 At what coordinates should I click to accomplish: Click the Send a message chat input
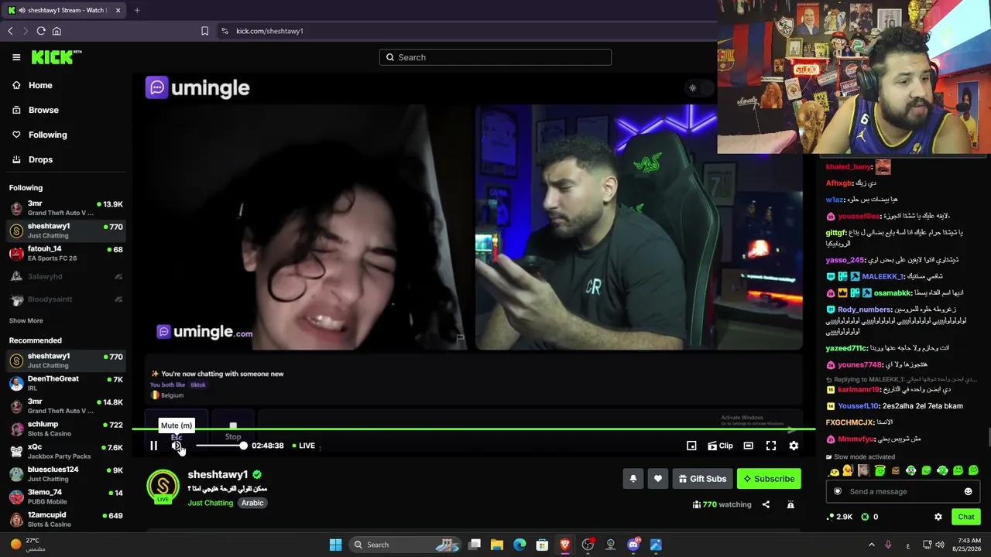pyautogui.click(x=902, y=491)
